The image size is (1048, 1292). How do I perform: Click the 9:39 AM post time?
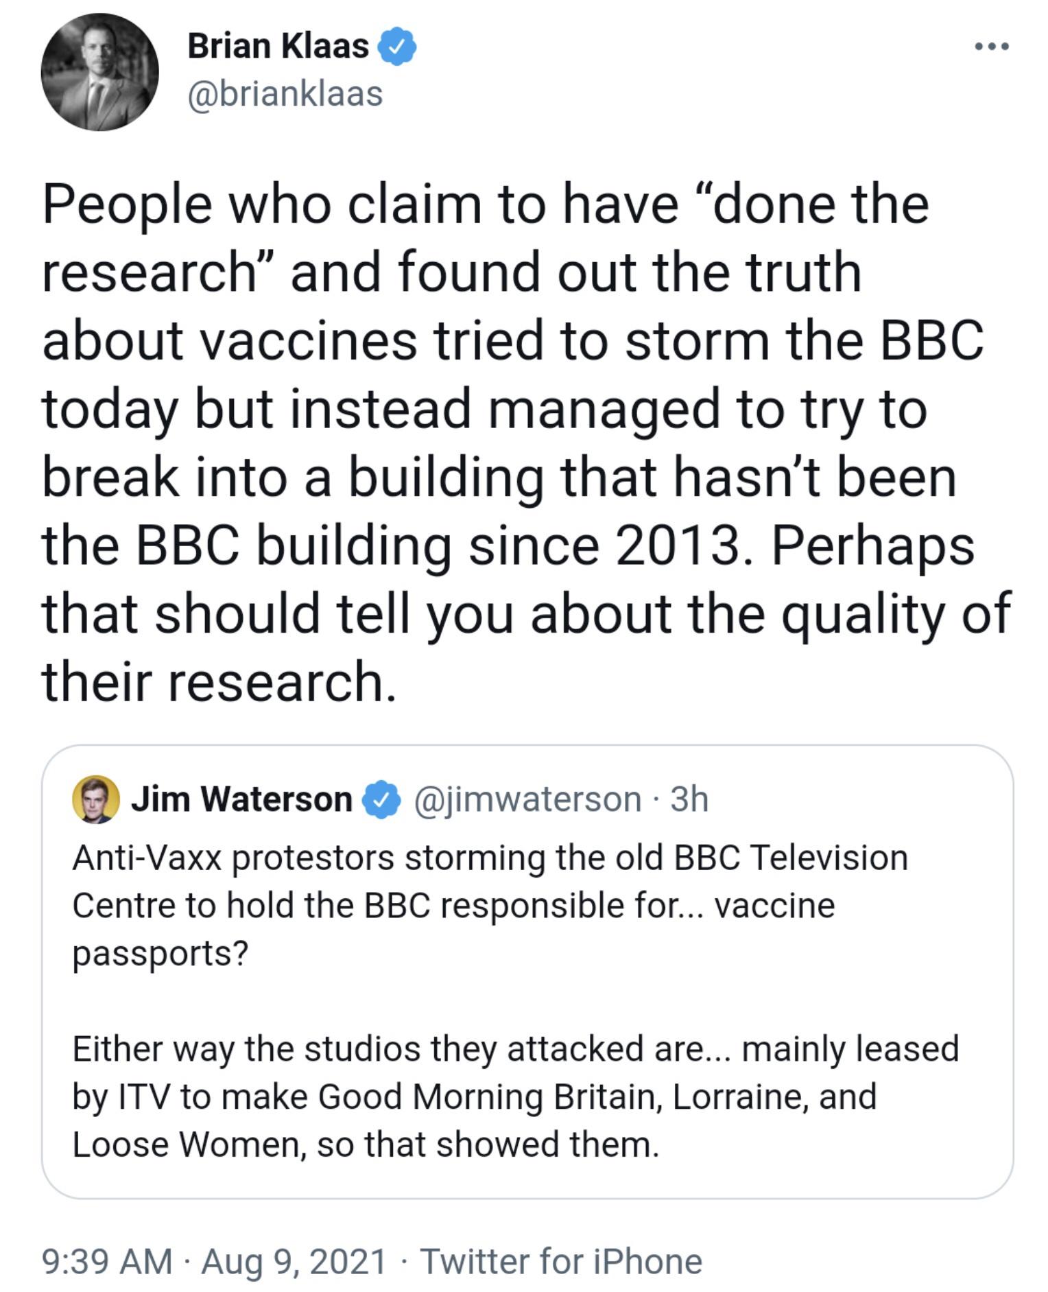click(106, 1261)
